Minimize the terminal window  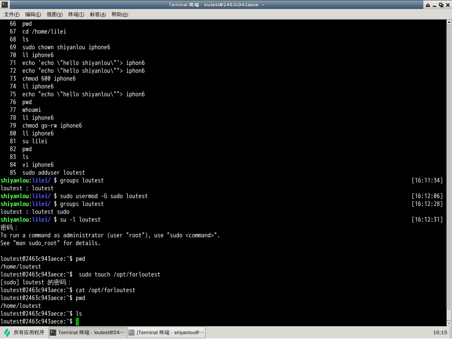coord(434,5)
